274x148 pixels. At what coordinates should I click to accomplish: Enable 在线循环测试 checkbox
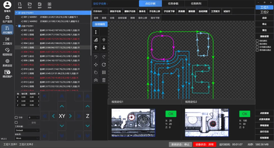257,47
